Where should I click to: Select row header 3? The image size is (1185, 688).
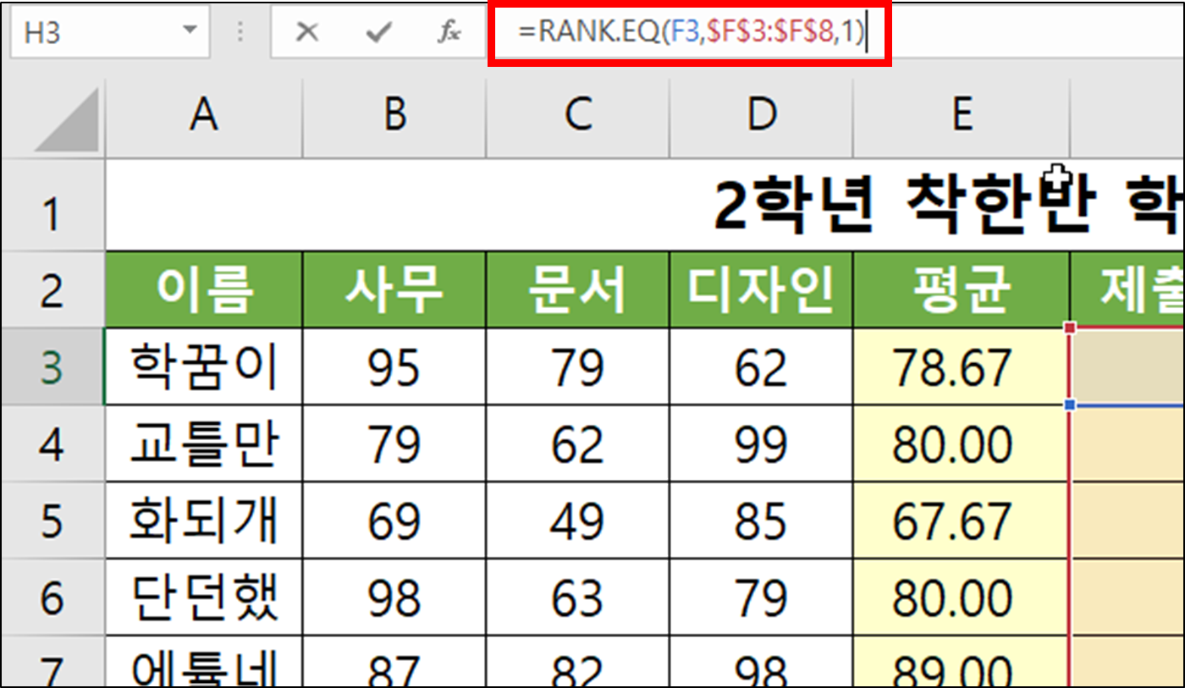(x=52, y=367)
